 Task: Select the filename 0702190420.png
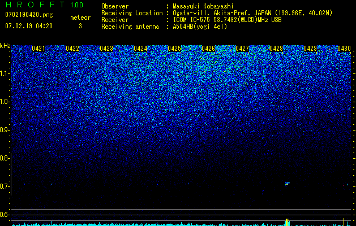tap(29, 15)
